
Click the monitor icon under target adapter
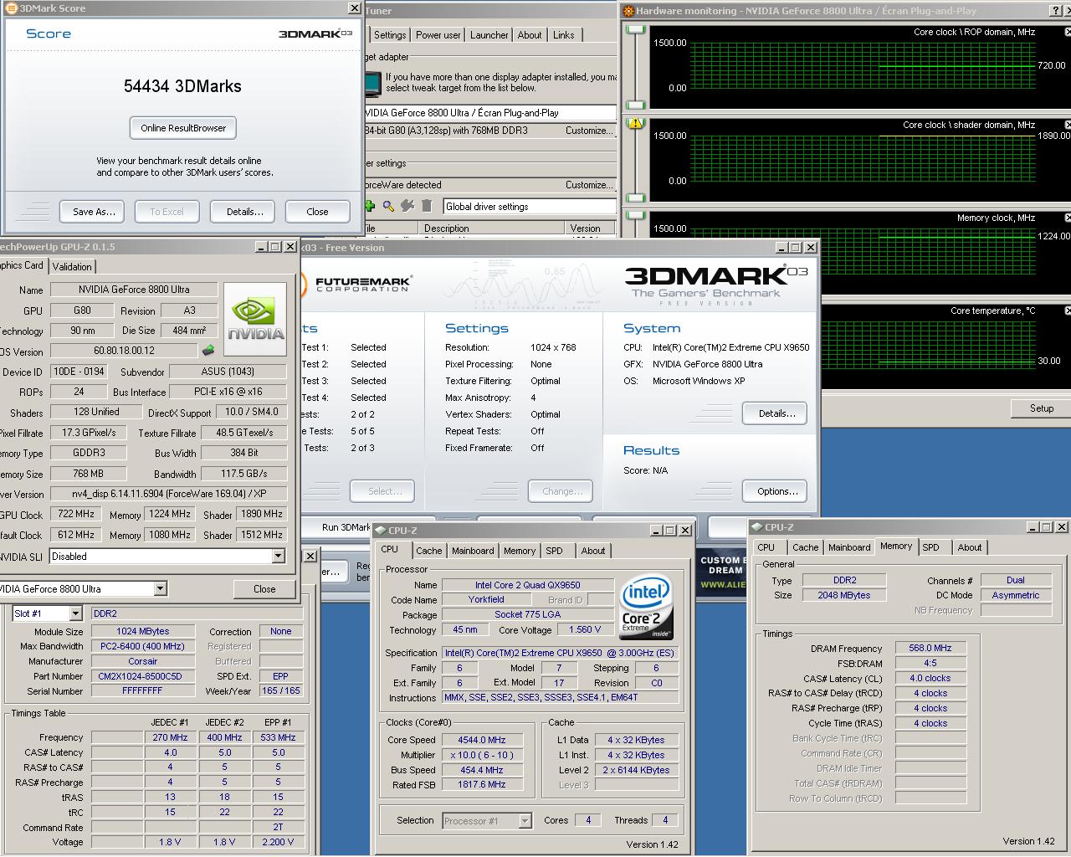[372, 84]
